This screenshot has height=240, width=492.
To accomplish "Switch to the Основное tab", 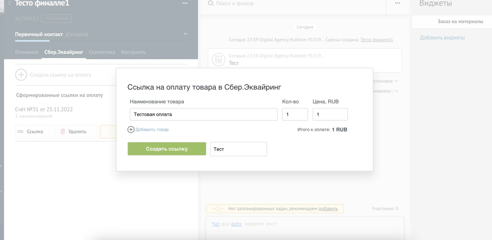I will click(27, 52).
